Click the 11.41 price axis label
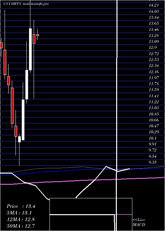The height and width of the screenshot is (231, 165). click(154, 96)
